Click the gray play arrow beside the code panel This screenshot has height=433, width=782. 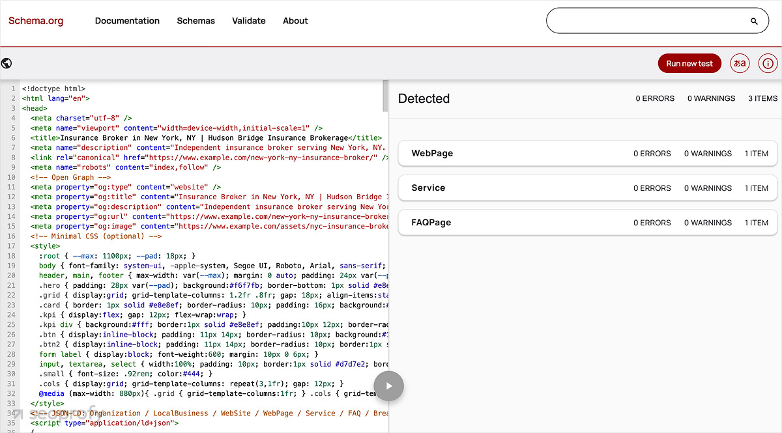click(x=389, y=386)
